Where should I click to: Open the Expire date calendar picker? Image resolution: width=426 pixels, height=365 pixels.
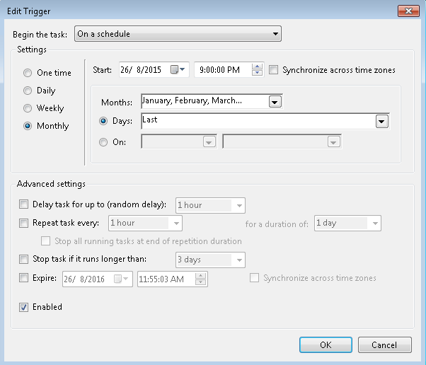[x=121, y=279]
